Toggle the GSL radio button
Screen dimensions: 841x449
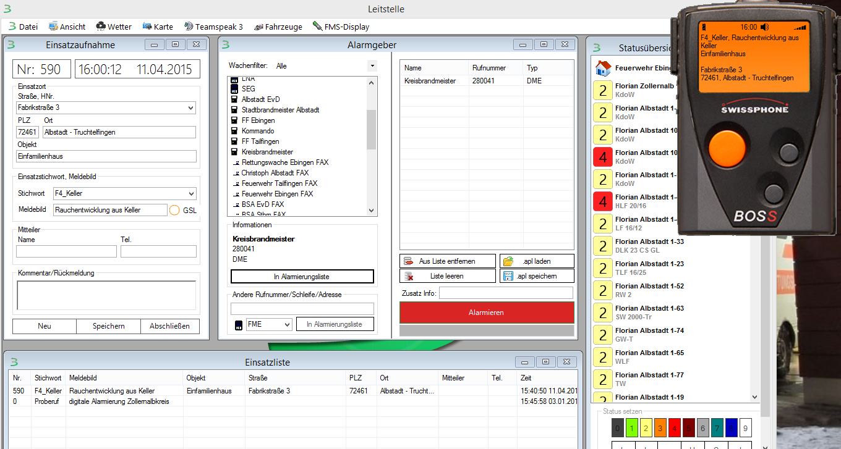click(174, 210)
